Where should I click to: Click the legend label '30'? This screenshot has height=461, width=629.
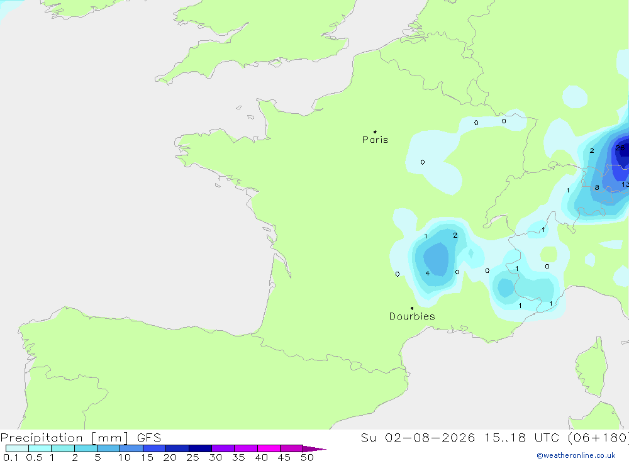(215, 457)
